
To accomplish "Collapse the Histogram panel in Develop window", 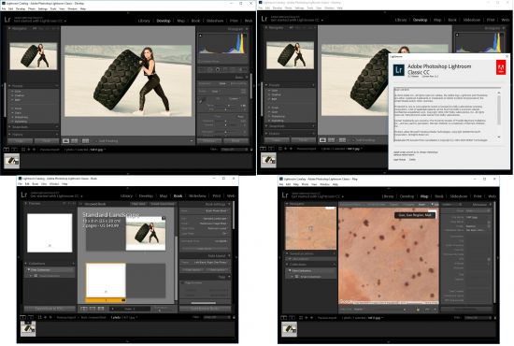I will point(247,29).
